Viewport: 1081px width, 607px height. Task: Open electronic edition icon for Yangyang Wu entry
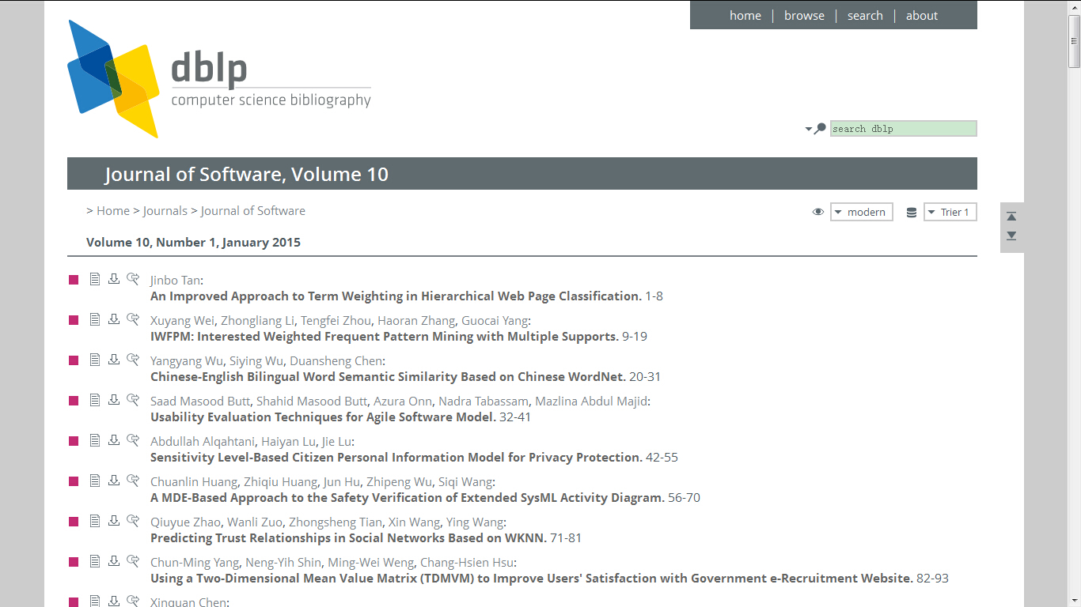(95, 359)
